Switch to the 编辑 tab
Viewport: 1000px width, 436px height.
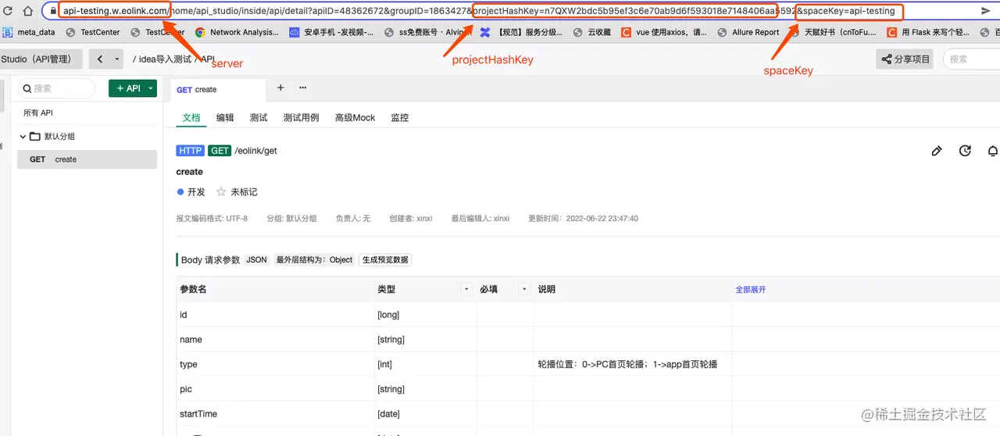[x=225, y=117]
